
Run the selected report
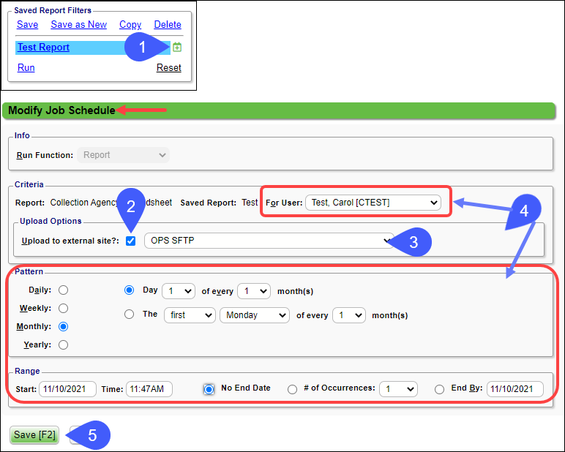point(26,67)
